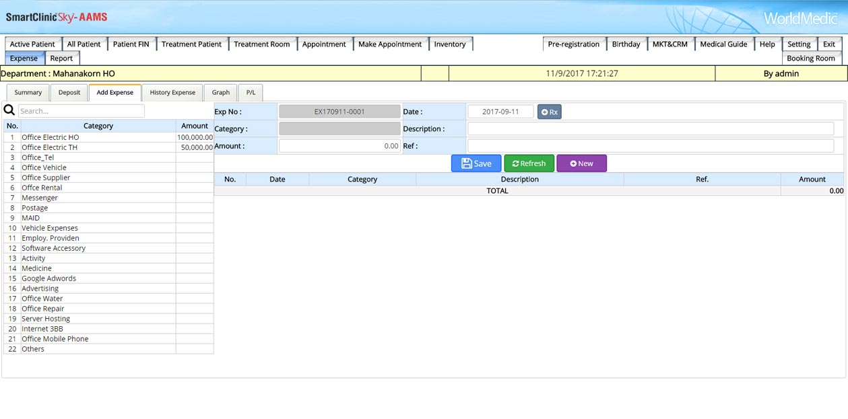Screen dimensions: 848x419
Task: Open the Report menu item
Action: [61, 59]
